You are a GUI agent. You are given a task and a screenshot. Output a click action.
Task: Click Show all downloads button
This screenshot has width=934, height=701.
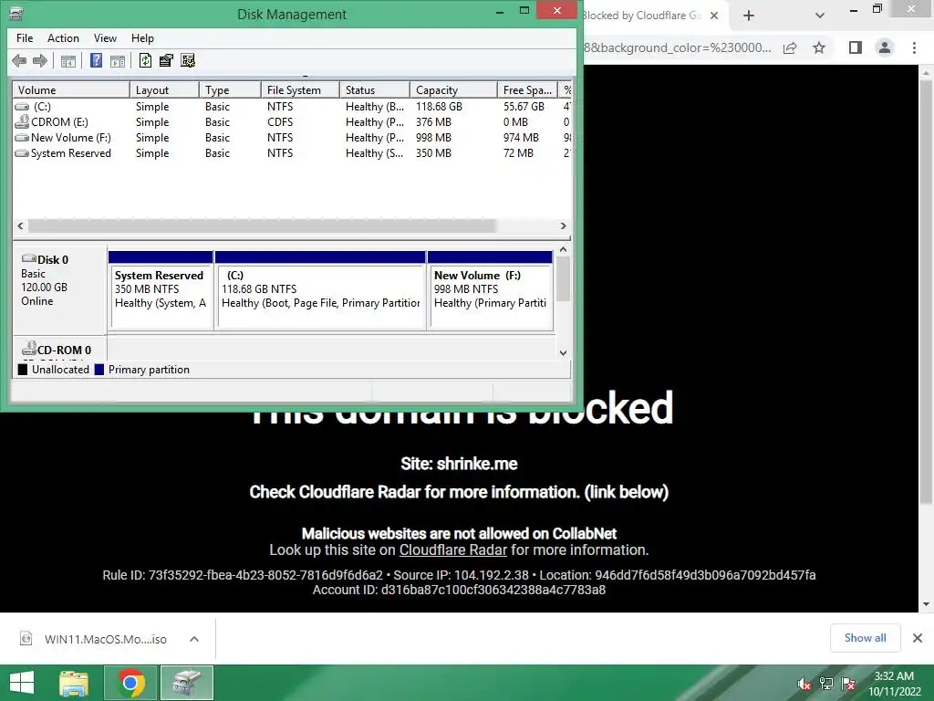pos(865,638)
